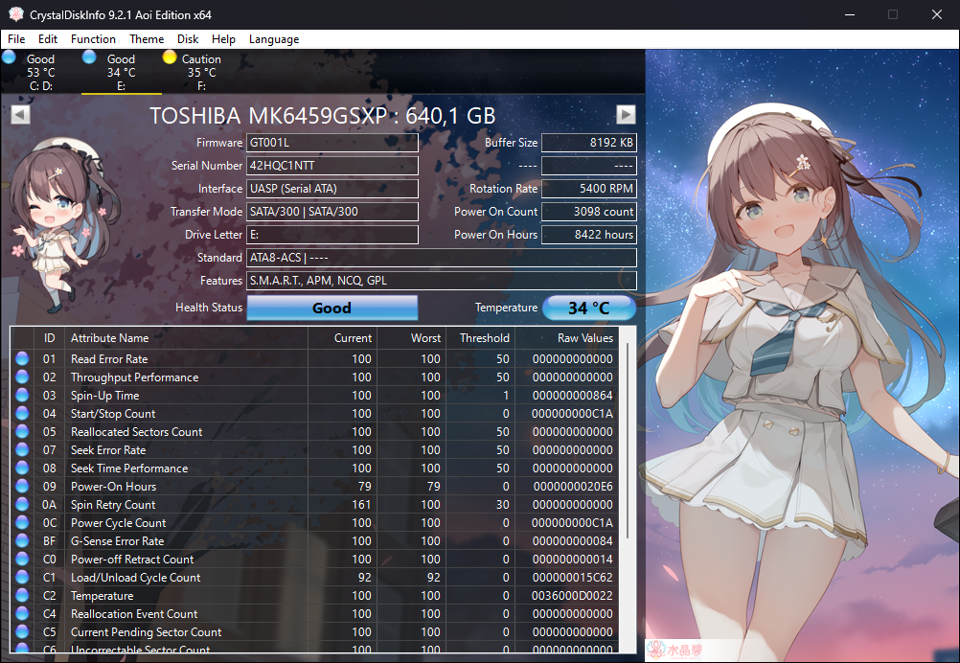Image resolution: width=960 pixels, height=663 pixels.
Task: Click the Health Status label
Action: [209, 308]
